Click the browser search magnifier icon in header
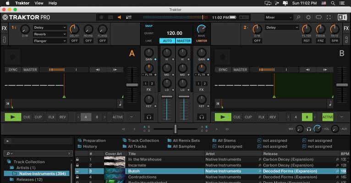 pos(298,17)
